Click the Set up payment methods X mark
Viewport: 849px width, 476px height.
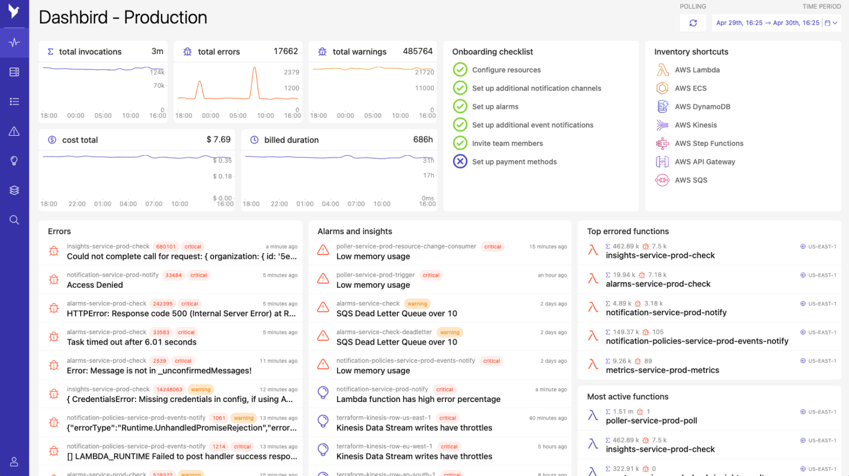click(x=460, y=161)
